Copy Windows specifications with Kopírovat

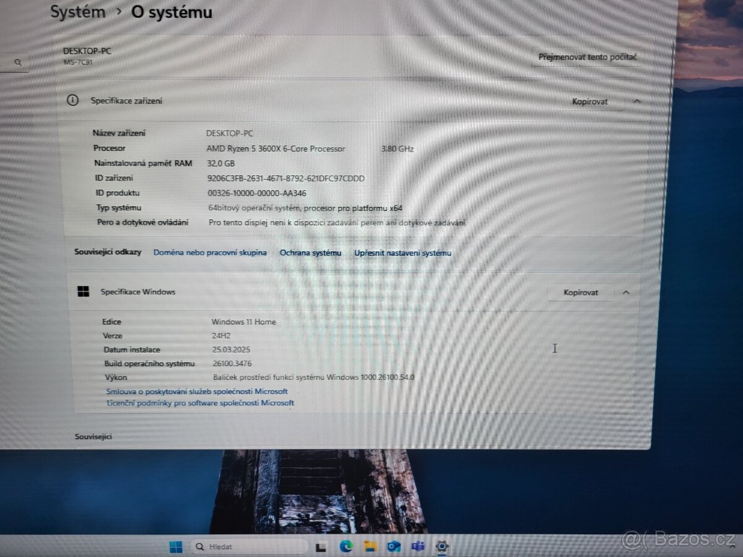581,292
